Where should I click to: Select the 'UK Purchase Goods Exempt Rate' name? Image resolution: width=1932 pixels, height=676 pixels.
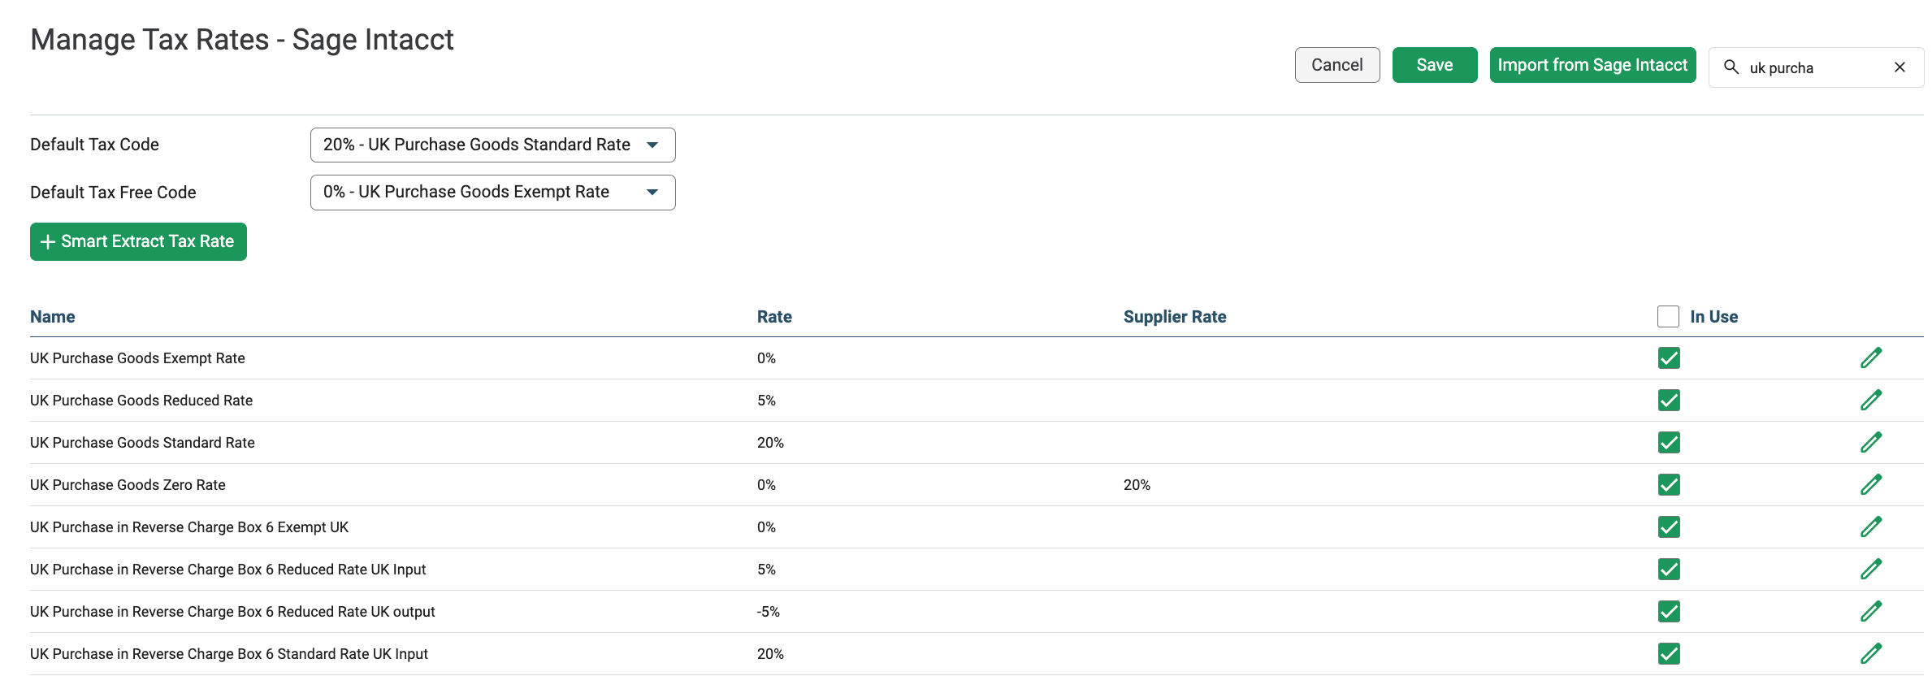[137, 358]
